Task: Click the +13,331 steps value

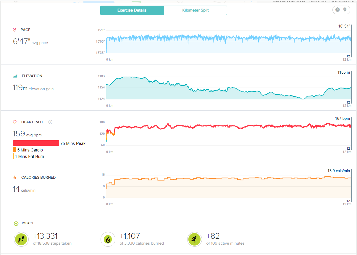Action: point(45,236)
